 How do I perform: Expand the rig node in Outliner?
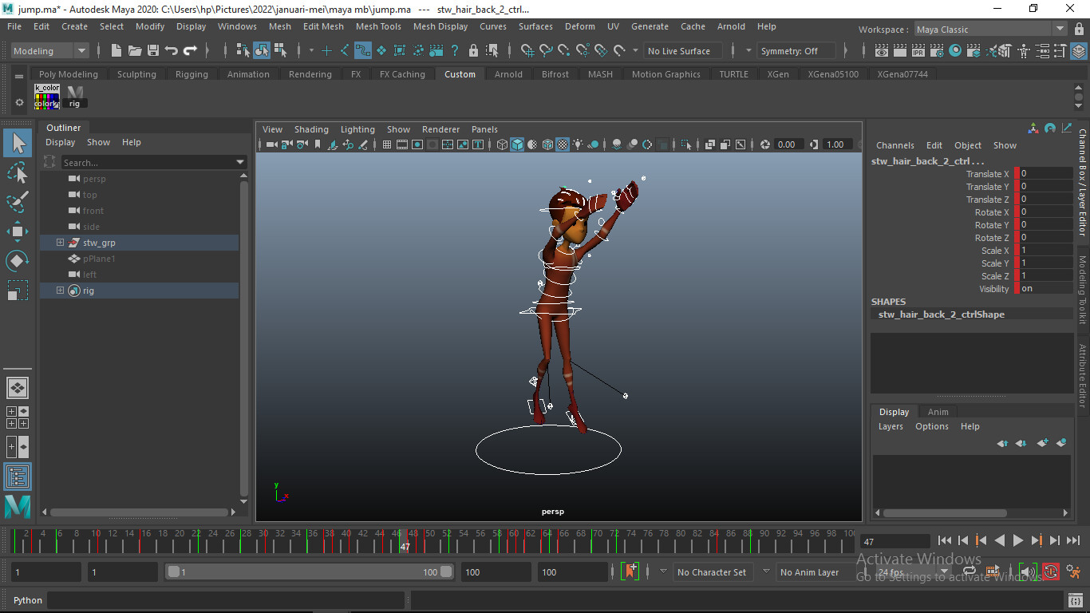(59, 290)
